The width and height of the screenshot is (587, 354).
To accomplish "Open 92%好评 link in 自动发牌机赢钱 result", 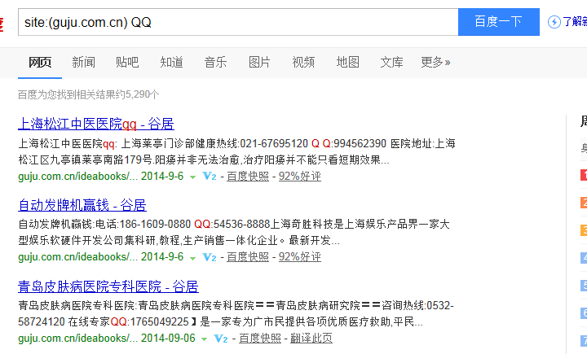I will click(x=300, y=257).
